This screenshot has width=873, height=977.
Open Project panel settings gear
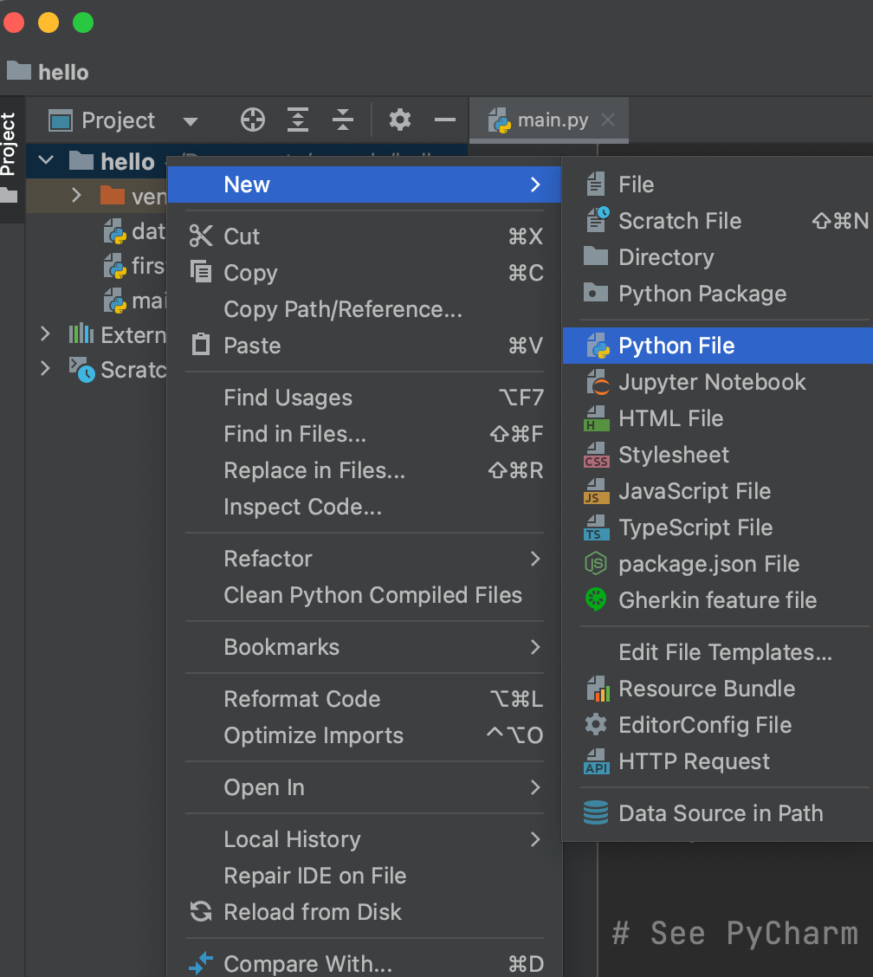(x=400, y=120)
